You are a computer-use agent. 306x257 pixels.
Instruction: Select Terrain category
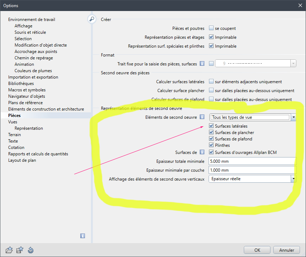[15, 135]
